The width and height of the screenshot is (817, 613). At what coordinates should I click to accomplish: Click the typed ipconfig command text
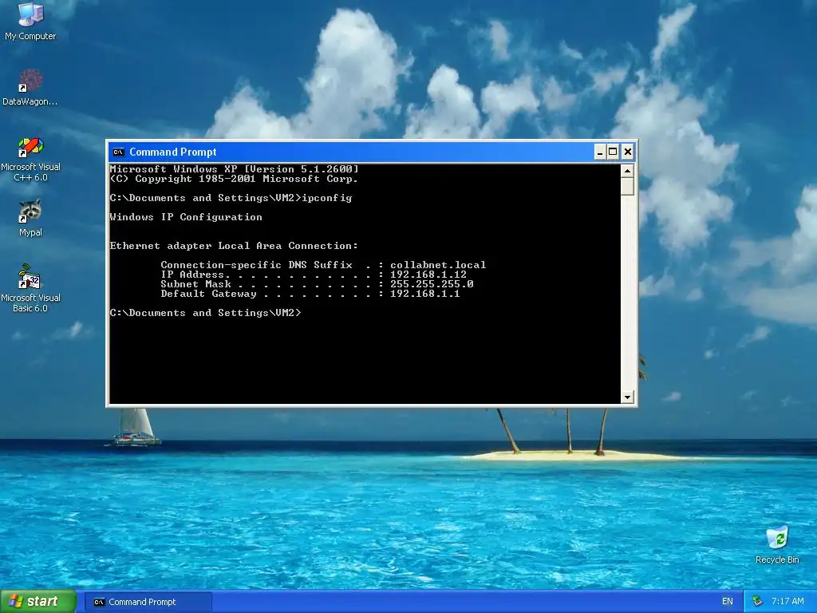[x=327, y=198]
